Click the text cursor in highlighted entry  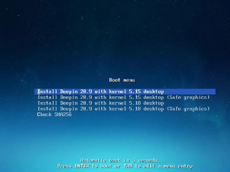point(39,92)
